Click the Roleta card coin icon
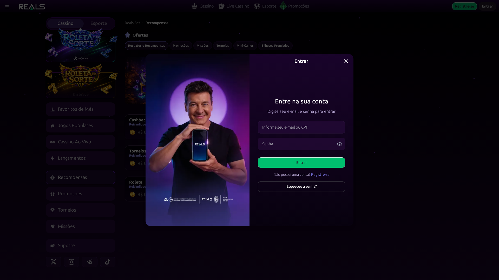 tap(132, 194)
